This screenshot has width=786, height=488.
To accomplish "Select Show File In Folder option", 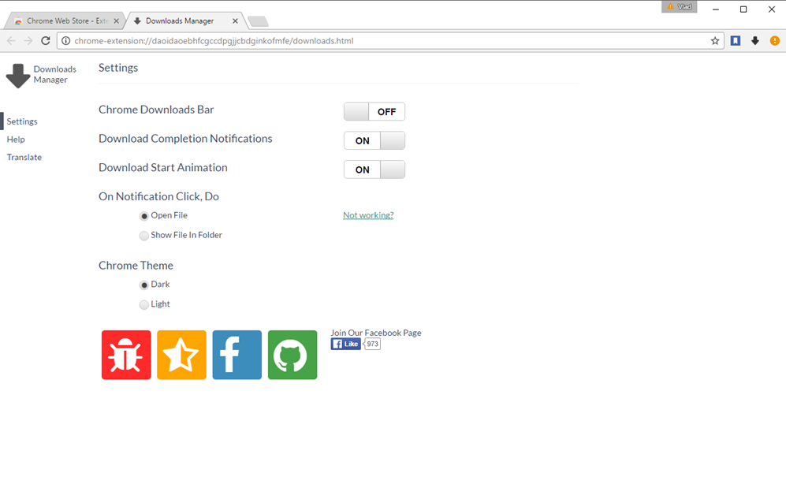I will click(x=143, y=236).
